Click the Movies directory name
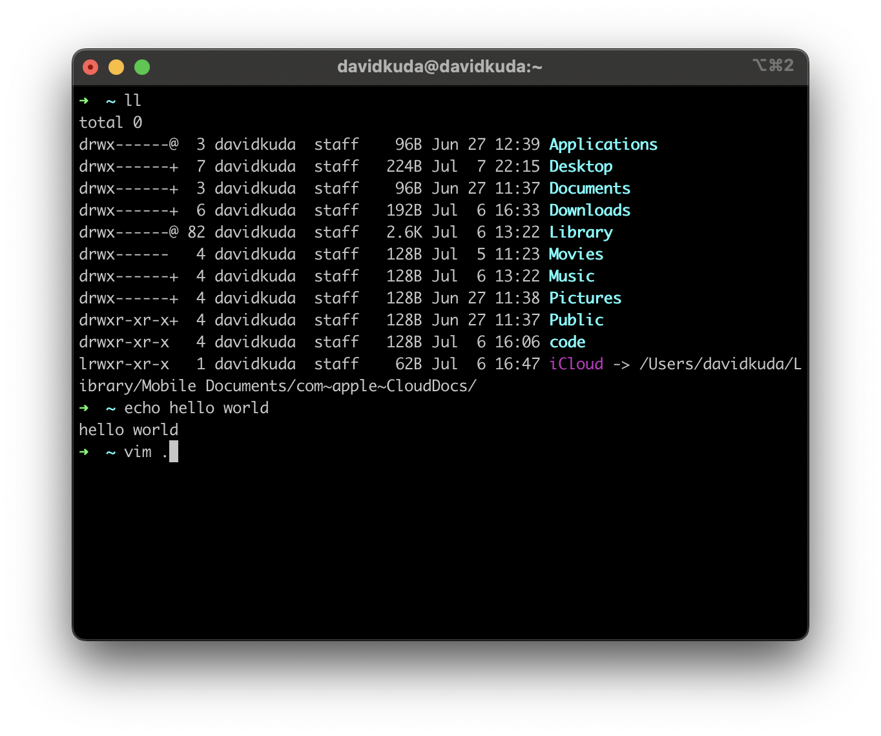 [x=576, y=254]
